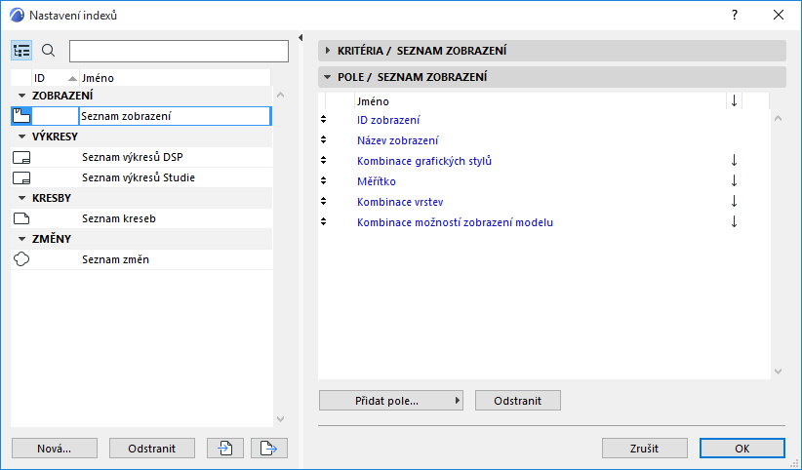Select the Seznam kreseb index

coord(141,218)
